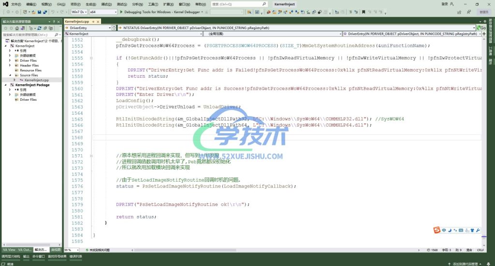Image resolution: width=495 pixels, height=266 pixels.
Task: Open Debug menu (调试)
Action: 106,4
